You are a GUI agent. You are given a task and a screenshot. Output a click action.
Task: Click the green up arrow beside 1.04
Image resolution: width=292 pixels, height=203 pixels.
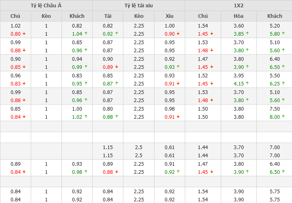[x=86, y=34]
